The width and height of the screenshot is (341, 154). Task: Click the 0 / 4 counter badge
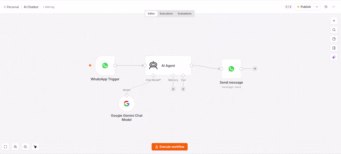coord(289,7)
